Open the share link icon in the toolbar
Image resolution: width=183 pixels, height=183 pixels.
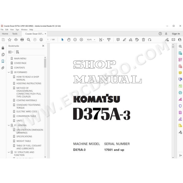pos(167,40)
